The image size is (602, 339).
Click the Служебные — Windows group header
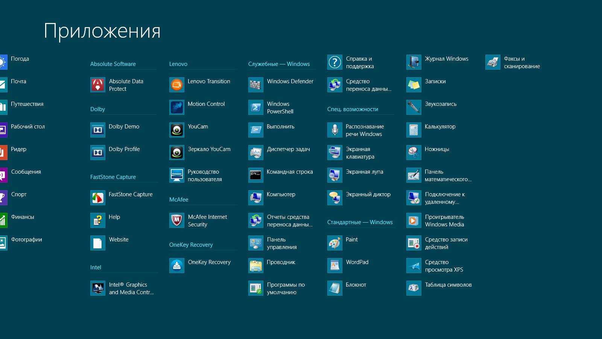(279, 64)
